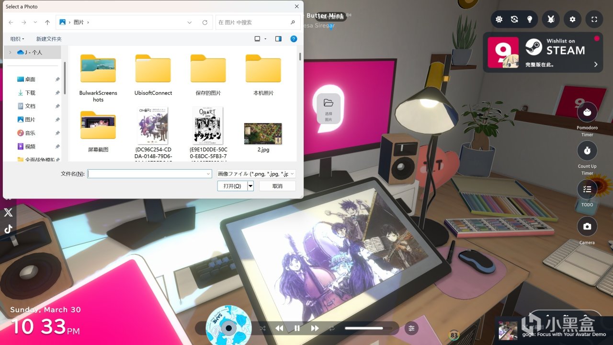Toggle shuffle in the music player
Screen dimensions: 613x345
tap(262, 328)
